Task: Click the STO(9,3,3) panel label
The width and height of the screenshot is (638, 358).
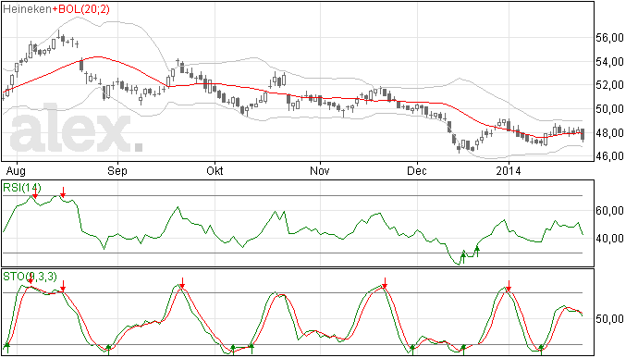Action: pos(30,277)
